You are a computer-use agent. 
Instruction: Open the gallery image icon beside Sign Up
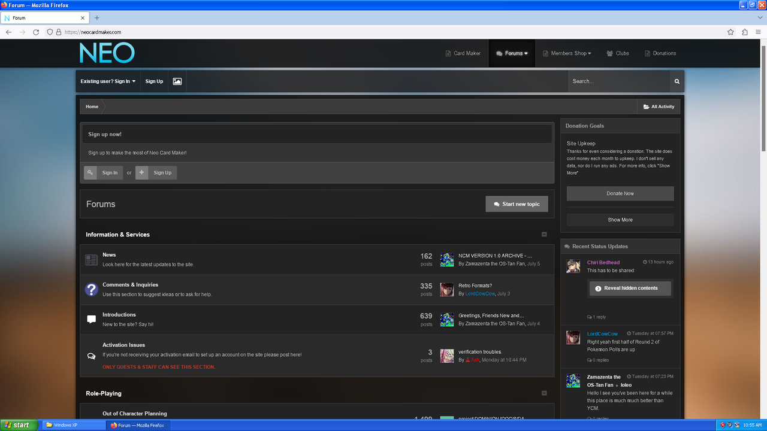pos(177,81)
